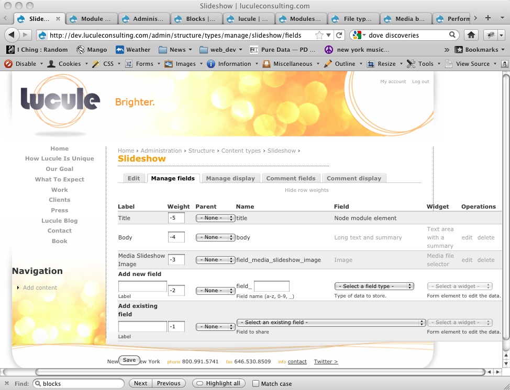Click the Disable toolbar icon

click(x=8, y=64)
